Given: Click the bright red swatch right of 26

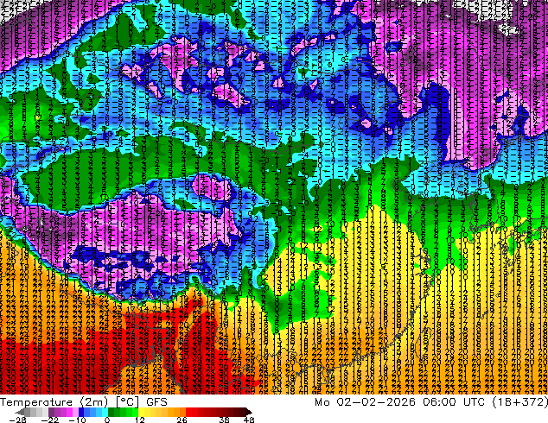Looking at the screenshot, I should [x=188, y=412].
